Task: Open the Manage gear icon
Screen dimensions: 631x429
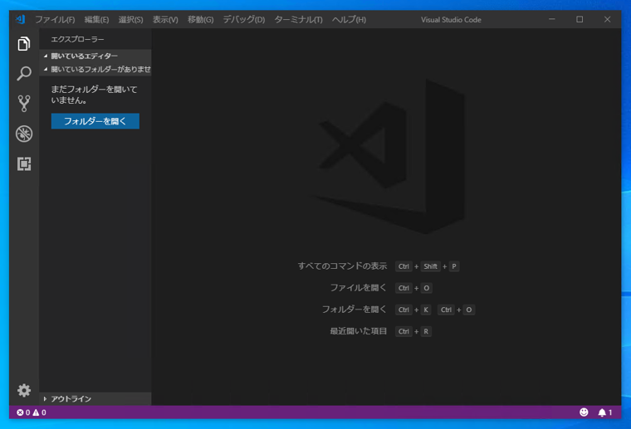Action: tap(24, 390)
